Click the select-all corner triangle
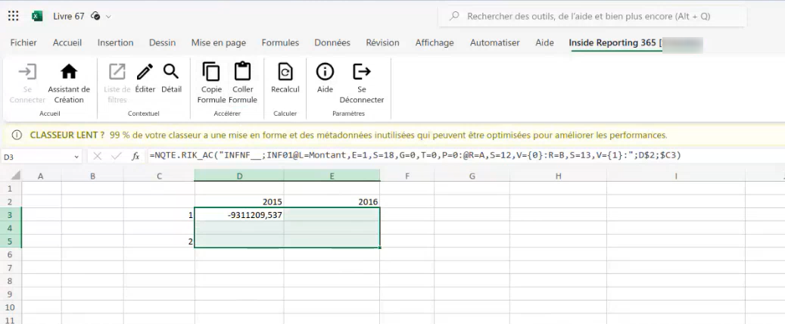 (x=16, y=176)
